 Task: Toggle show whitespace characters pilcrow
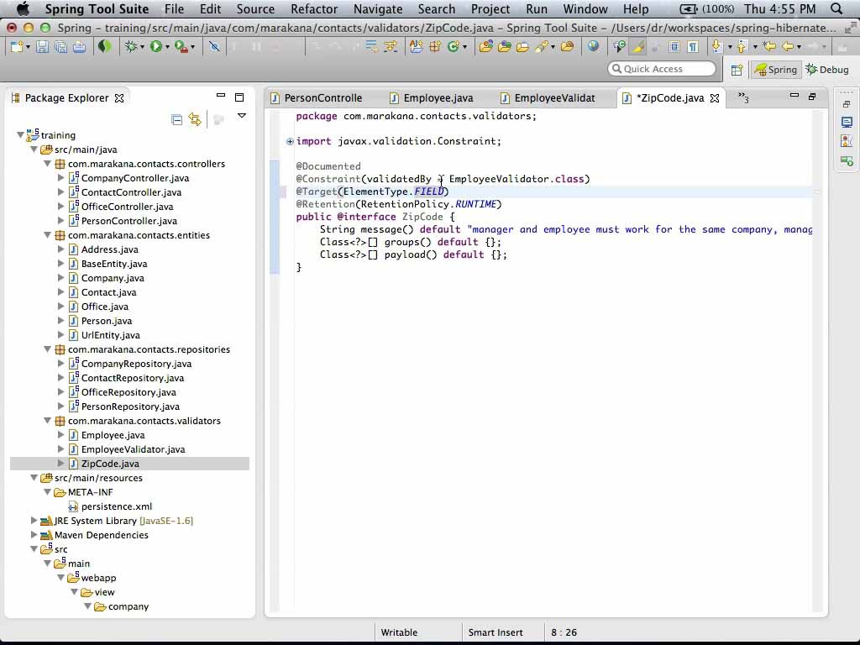point(693,47)
